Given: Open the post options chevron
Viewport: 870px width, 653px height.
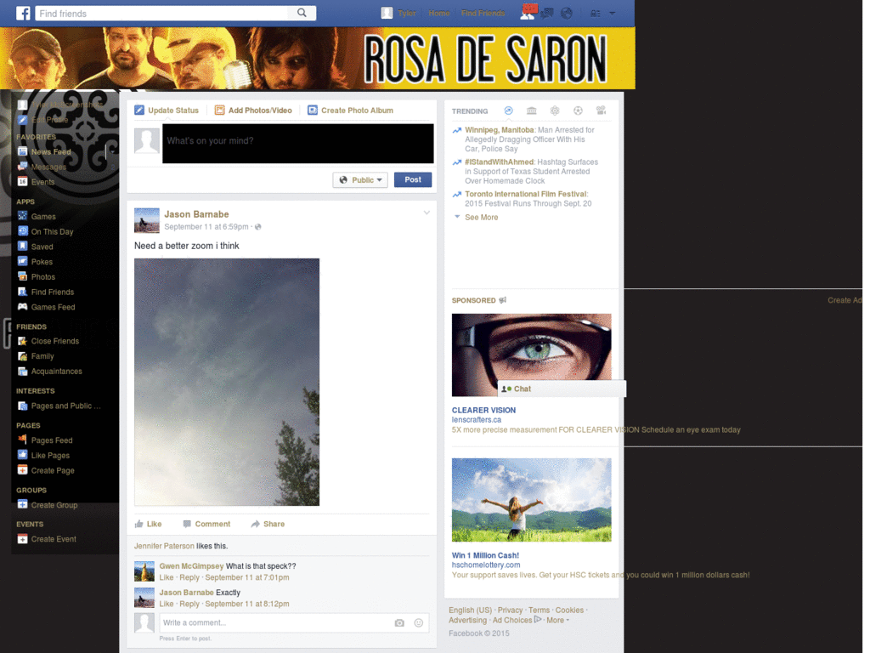Looking at the screenshot, I should pos(427,213).
